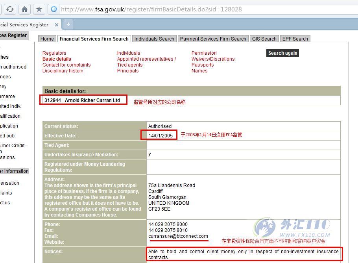Open Appointed representatives / Tied agents link
This screenshot has height=263, width=358.
click(x=146, y=62)
